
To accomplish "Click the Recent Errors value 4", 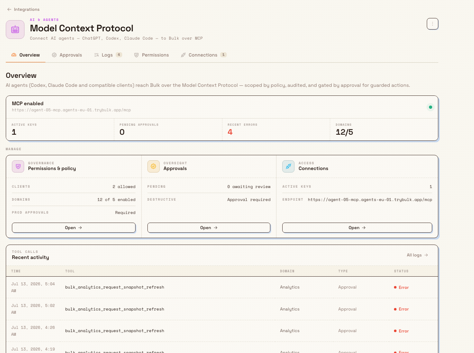I will (230, 132).
